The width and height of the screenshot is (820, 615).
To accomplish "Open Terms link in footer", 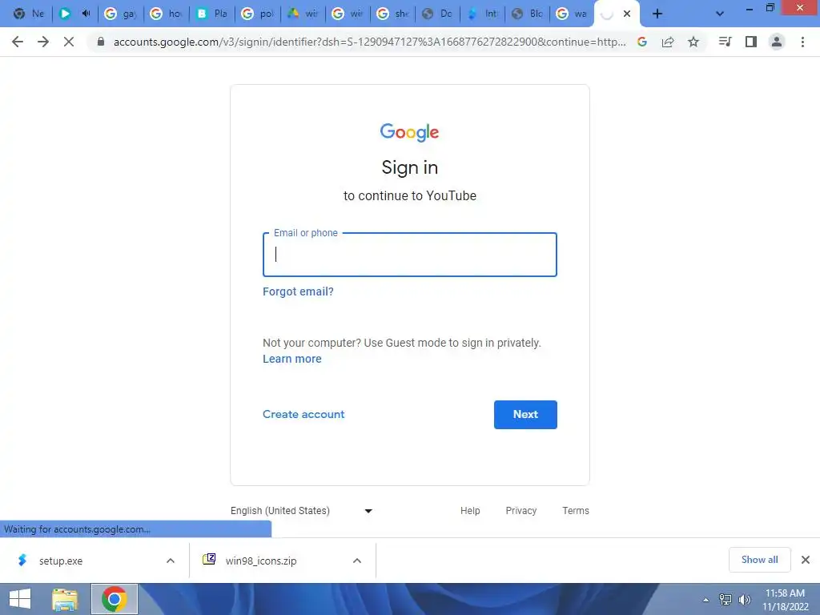I will pyautogui.click(x=576, y=511).
